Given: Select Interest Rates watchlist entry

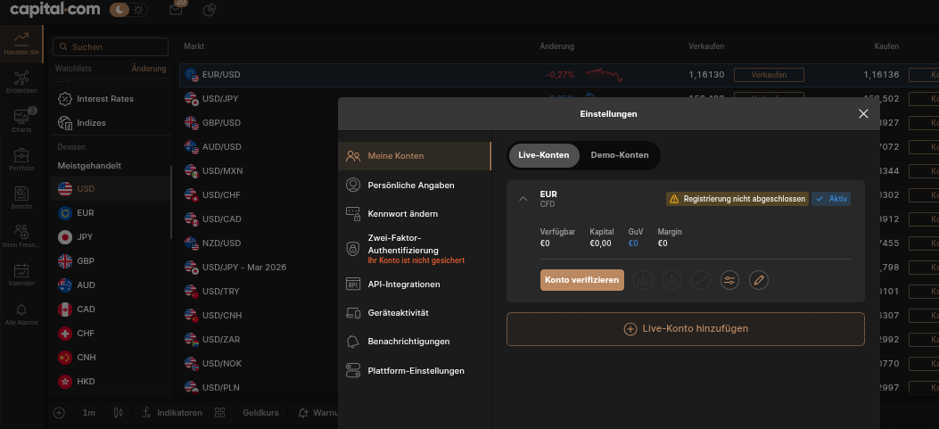Looking at the screenshot, I should pyautogui.click(x=111, y=98).
